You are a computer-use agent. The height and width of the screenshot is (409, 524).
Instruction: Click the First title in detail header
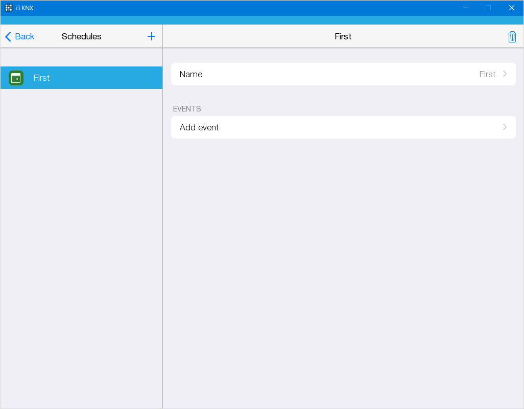(x=343, y=37)
